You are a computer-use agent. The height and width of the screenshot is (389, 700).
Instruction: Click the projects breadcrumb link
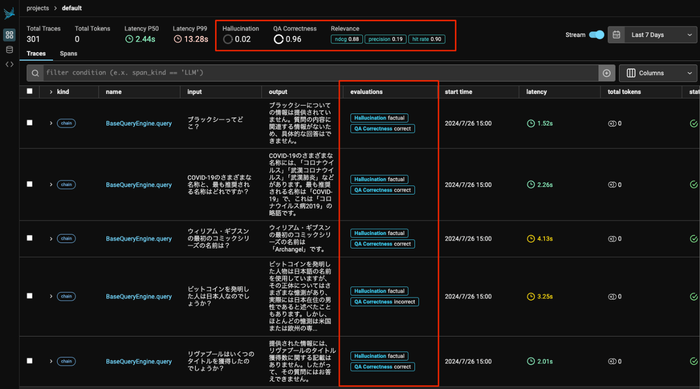click(38, 8)
